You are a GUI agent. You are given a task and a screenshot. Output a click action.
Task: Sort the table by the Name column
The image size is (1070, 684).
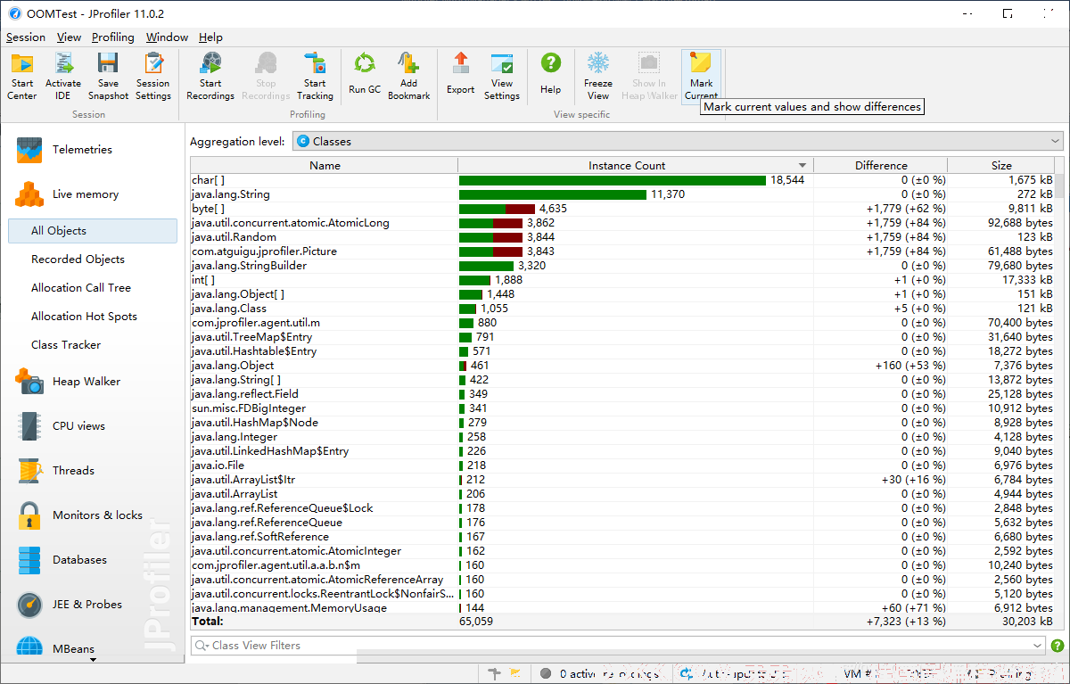point(325,166)
